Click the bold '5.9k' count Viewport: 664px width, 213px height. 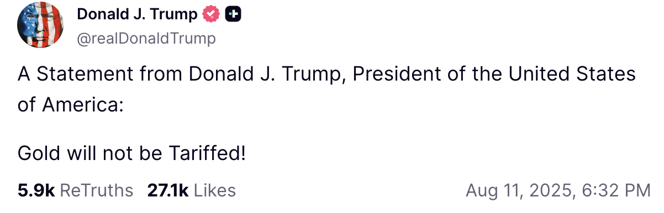pyautogui.click(x=36, y=190)
